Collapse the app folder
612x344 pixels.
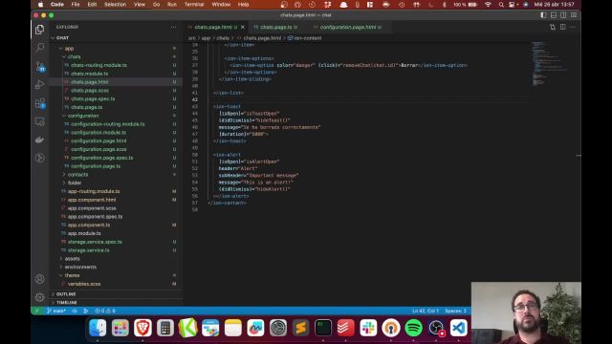tap(69, 49)
